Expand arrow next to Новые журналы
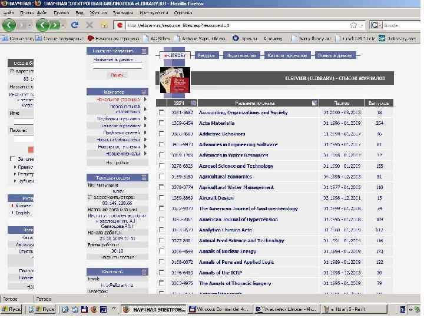 (145, 154)
